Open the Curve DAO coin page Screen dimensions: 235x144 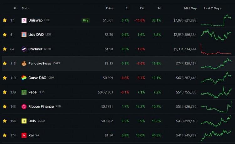(37, 78)
